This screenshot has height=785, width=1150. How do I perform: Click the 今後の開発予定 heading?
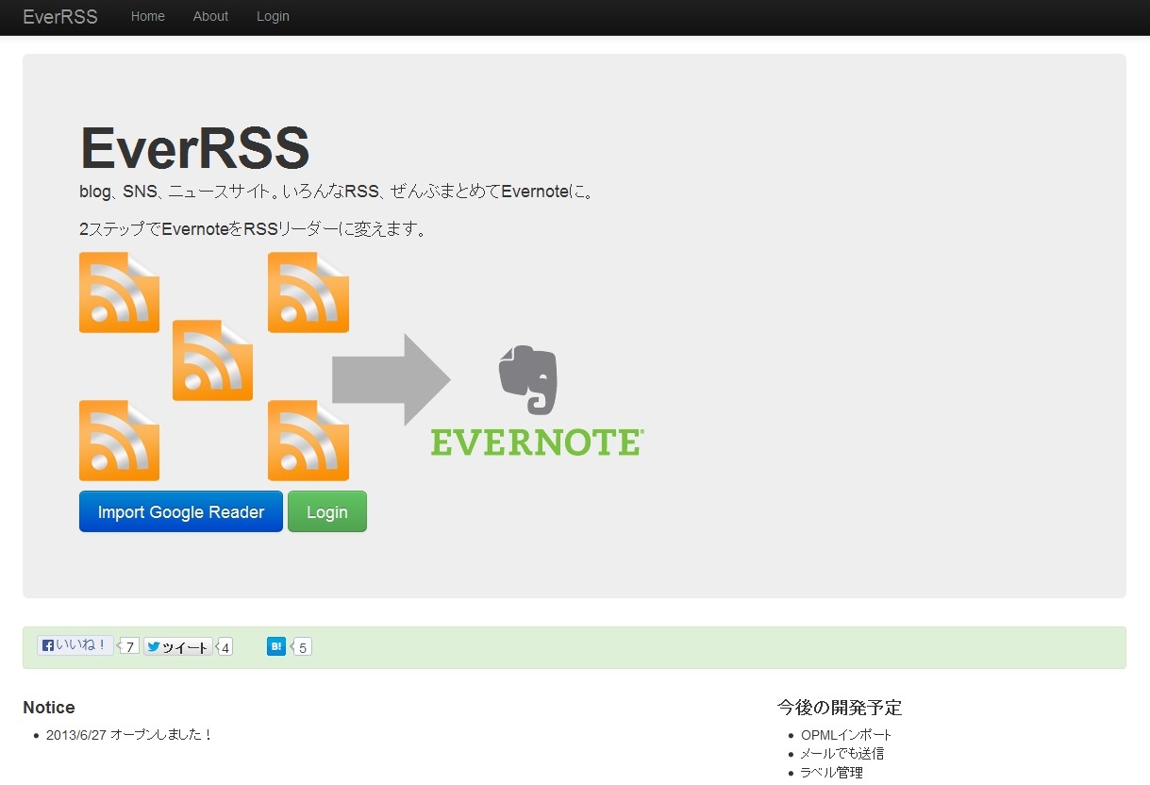click(840, 708)
